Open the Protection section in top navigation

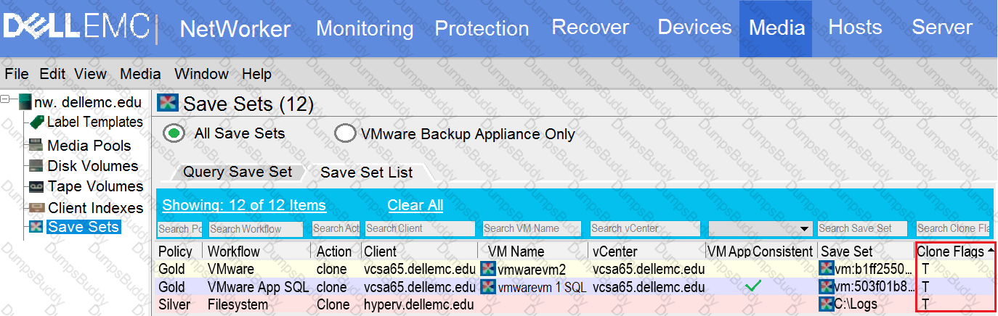tap(482, 28)
